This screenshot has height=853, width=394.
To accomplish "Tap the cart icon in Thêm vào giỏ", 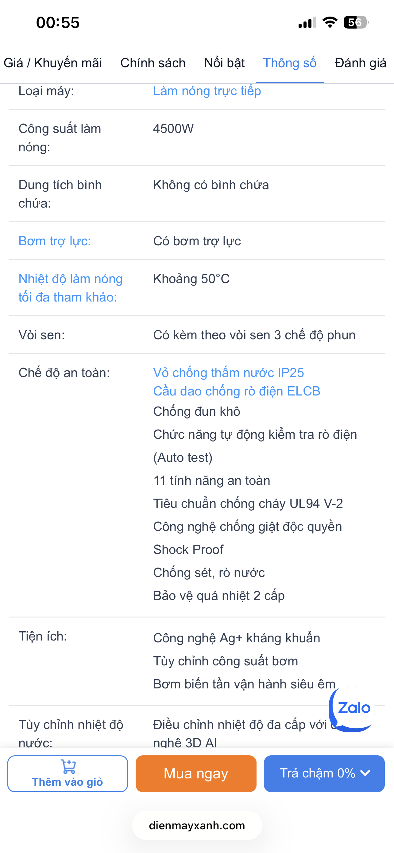I will (x=68, y=766).
